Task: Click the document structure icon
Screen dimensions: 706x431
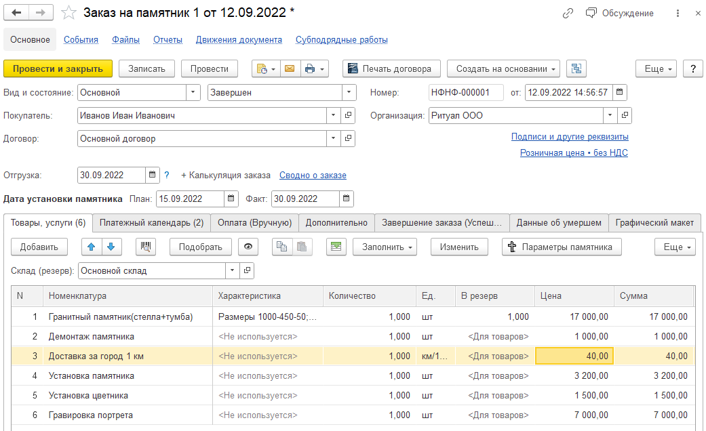Action: point(576,68)
